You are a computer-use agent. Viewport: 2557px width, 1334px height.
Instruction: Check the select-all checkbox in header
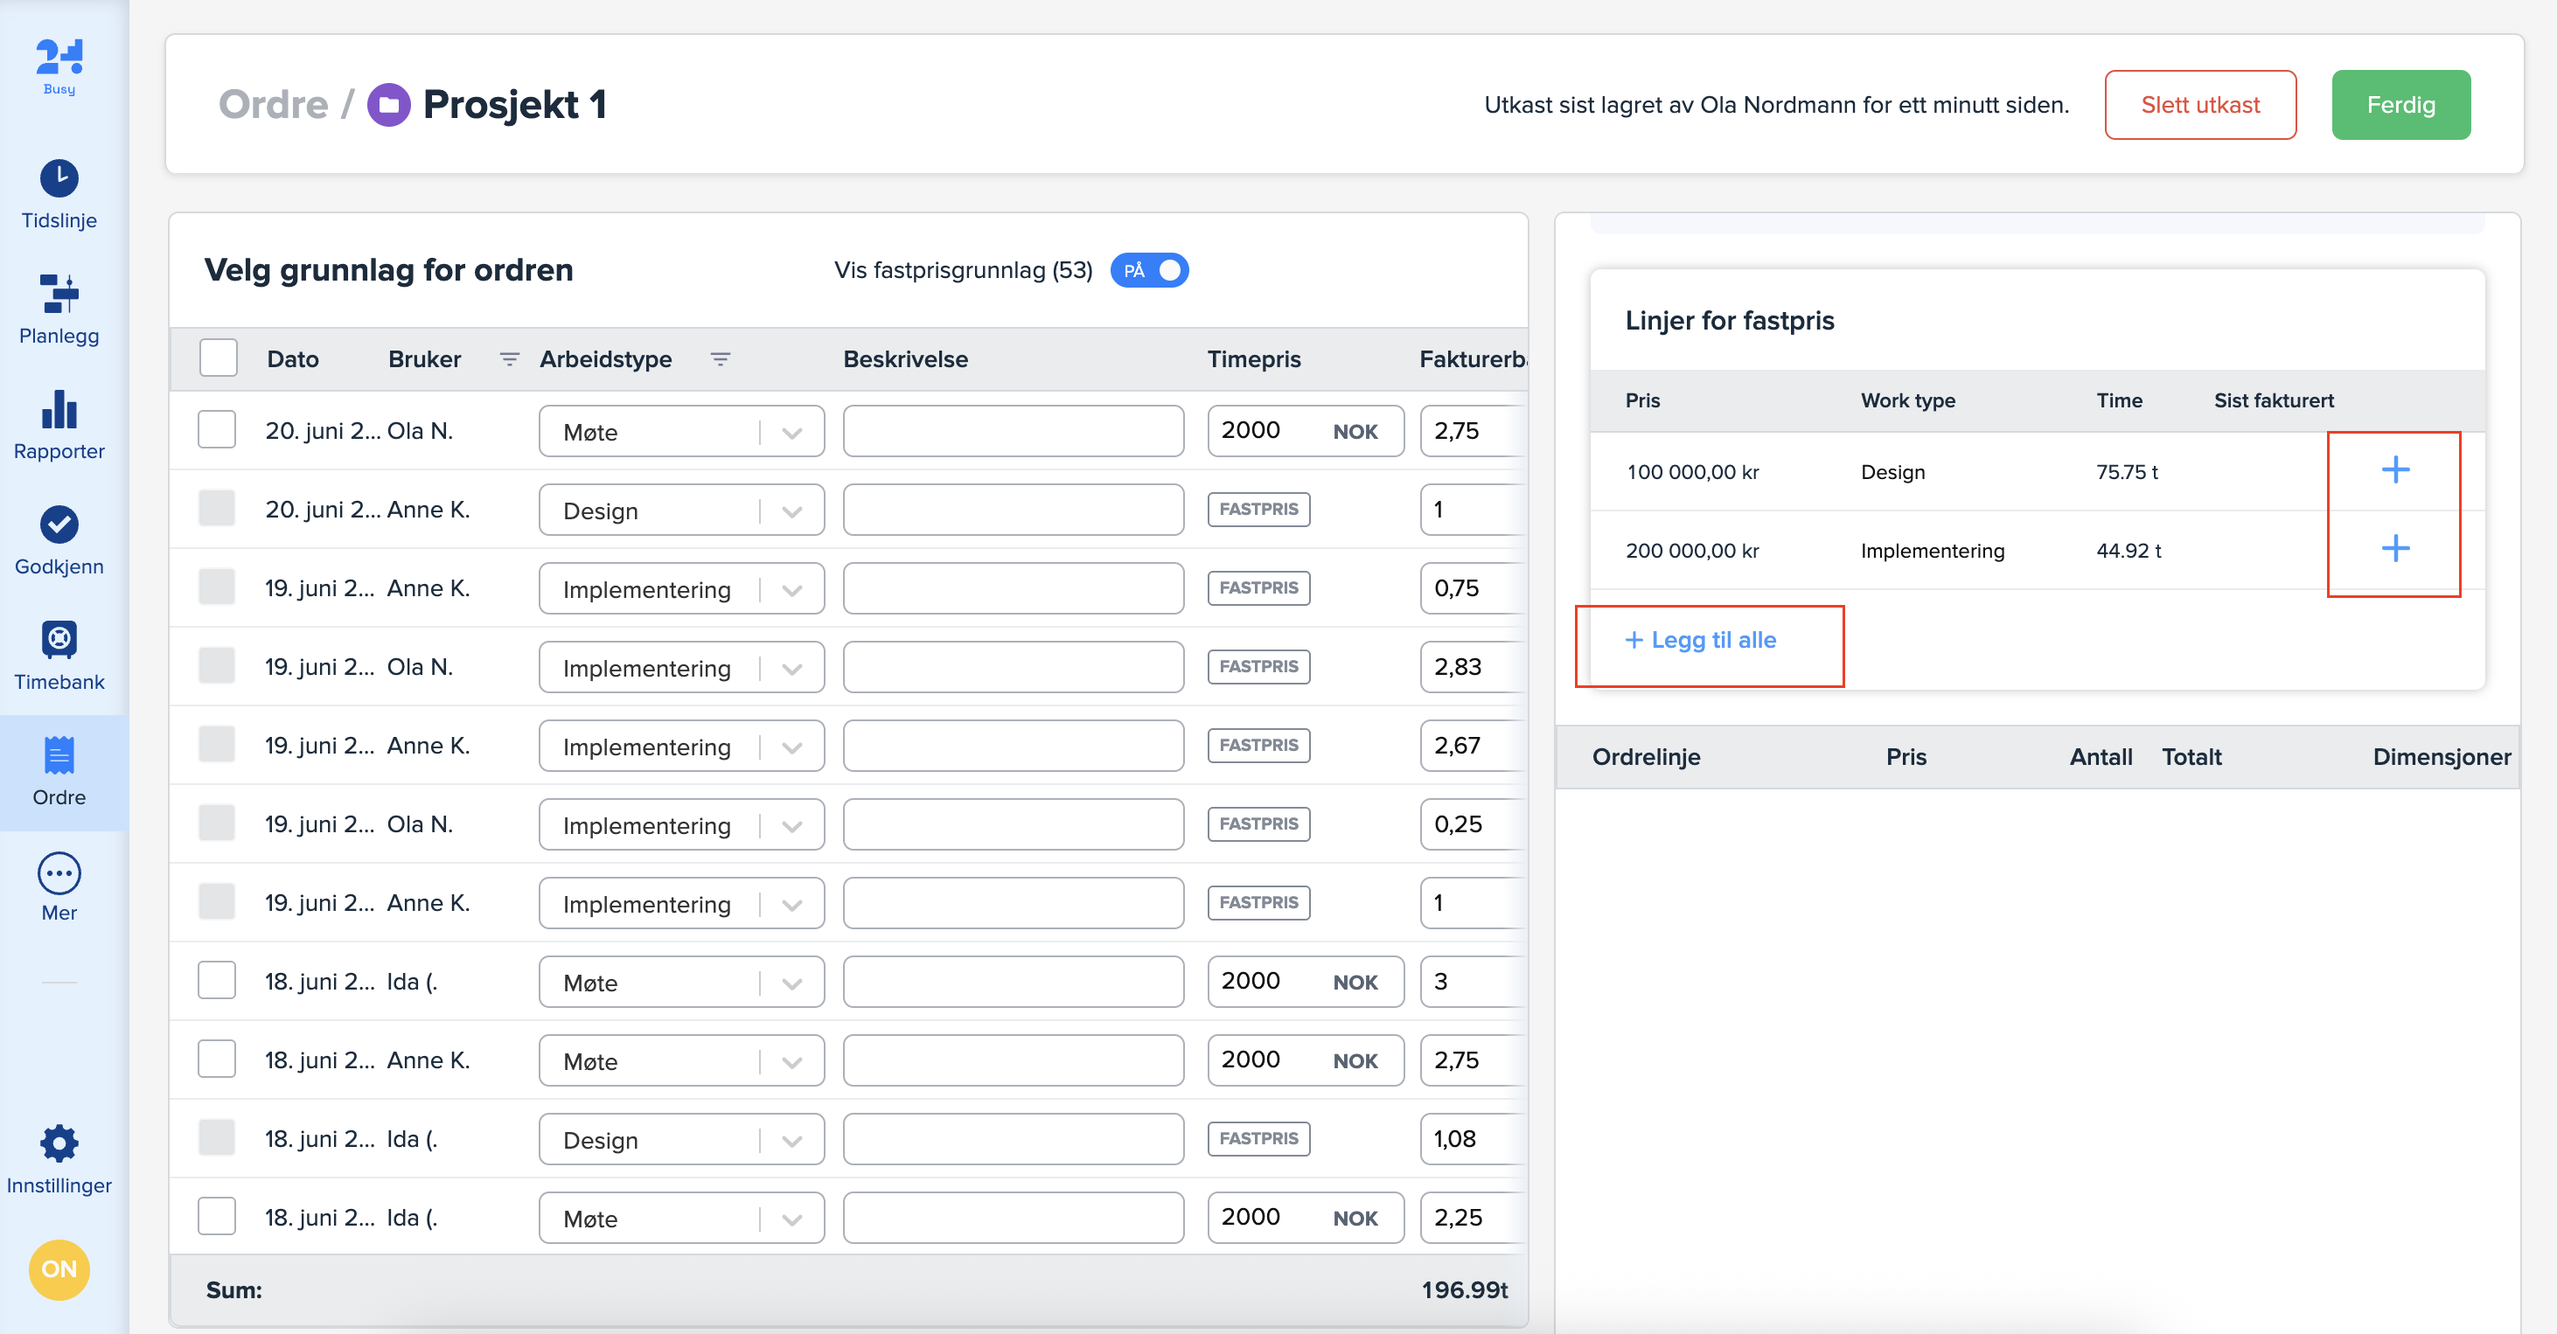tap(218, 358)
